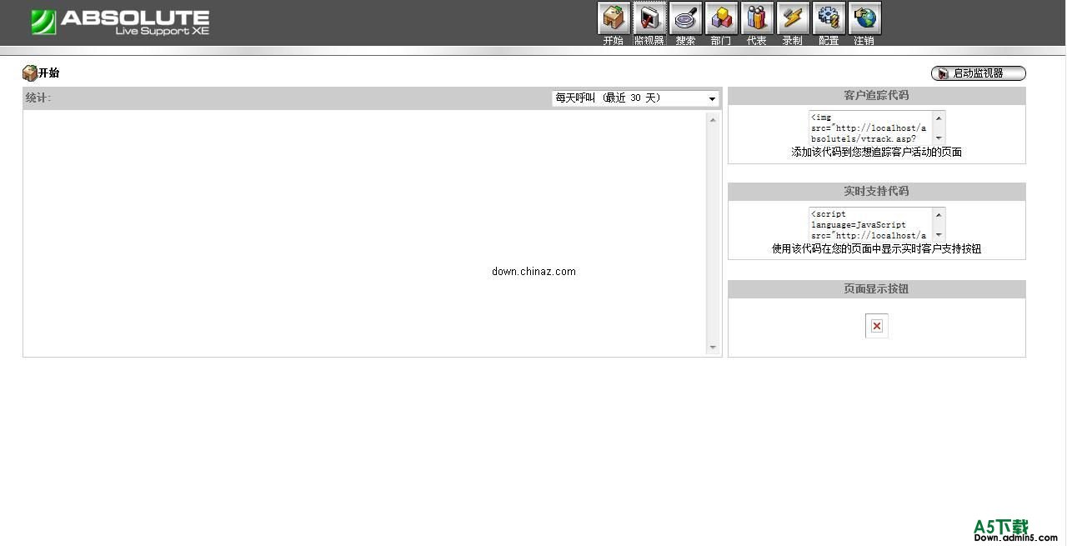The height and width of the screenshot is (546, 1067).
Task: Open the 监视器 monitor toolbar icon
Action: 649,18
